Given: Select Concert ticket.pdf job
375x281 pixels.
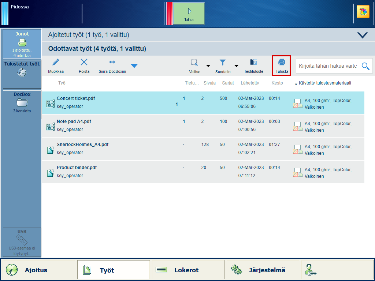Looking at the screenshot, I should pyautogui.click(x=203, y=103).
